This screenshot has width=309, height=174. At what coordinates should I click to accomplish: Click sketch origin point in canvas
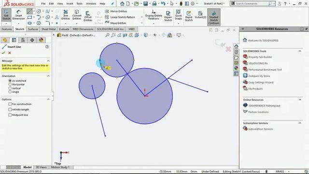tap(145, 96)
